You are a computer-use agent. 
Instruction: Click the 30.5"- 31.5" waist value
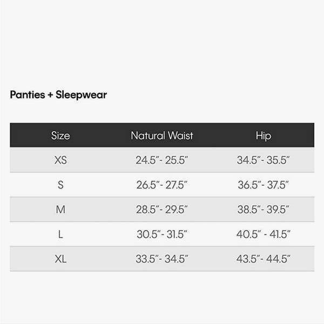(162, 234)
